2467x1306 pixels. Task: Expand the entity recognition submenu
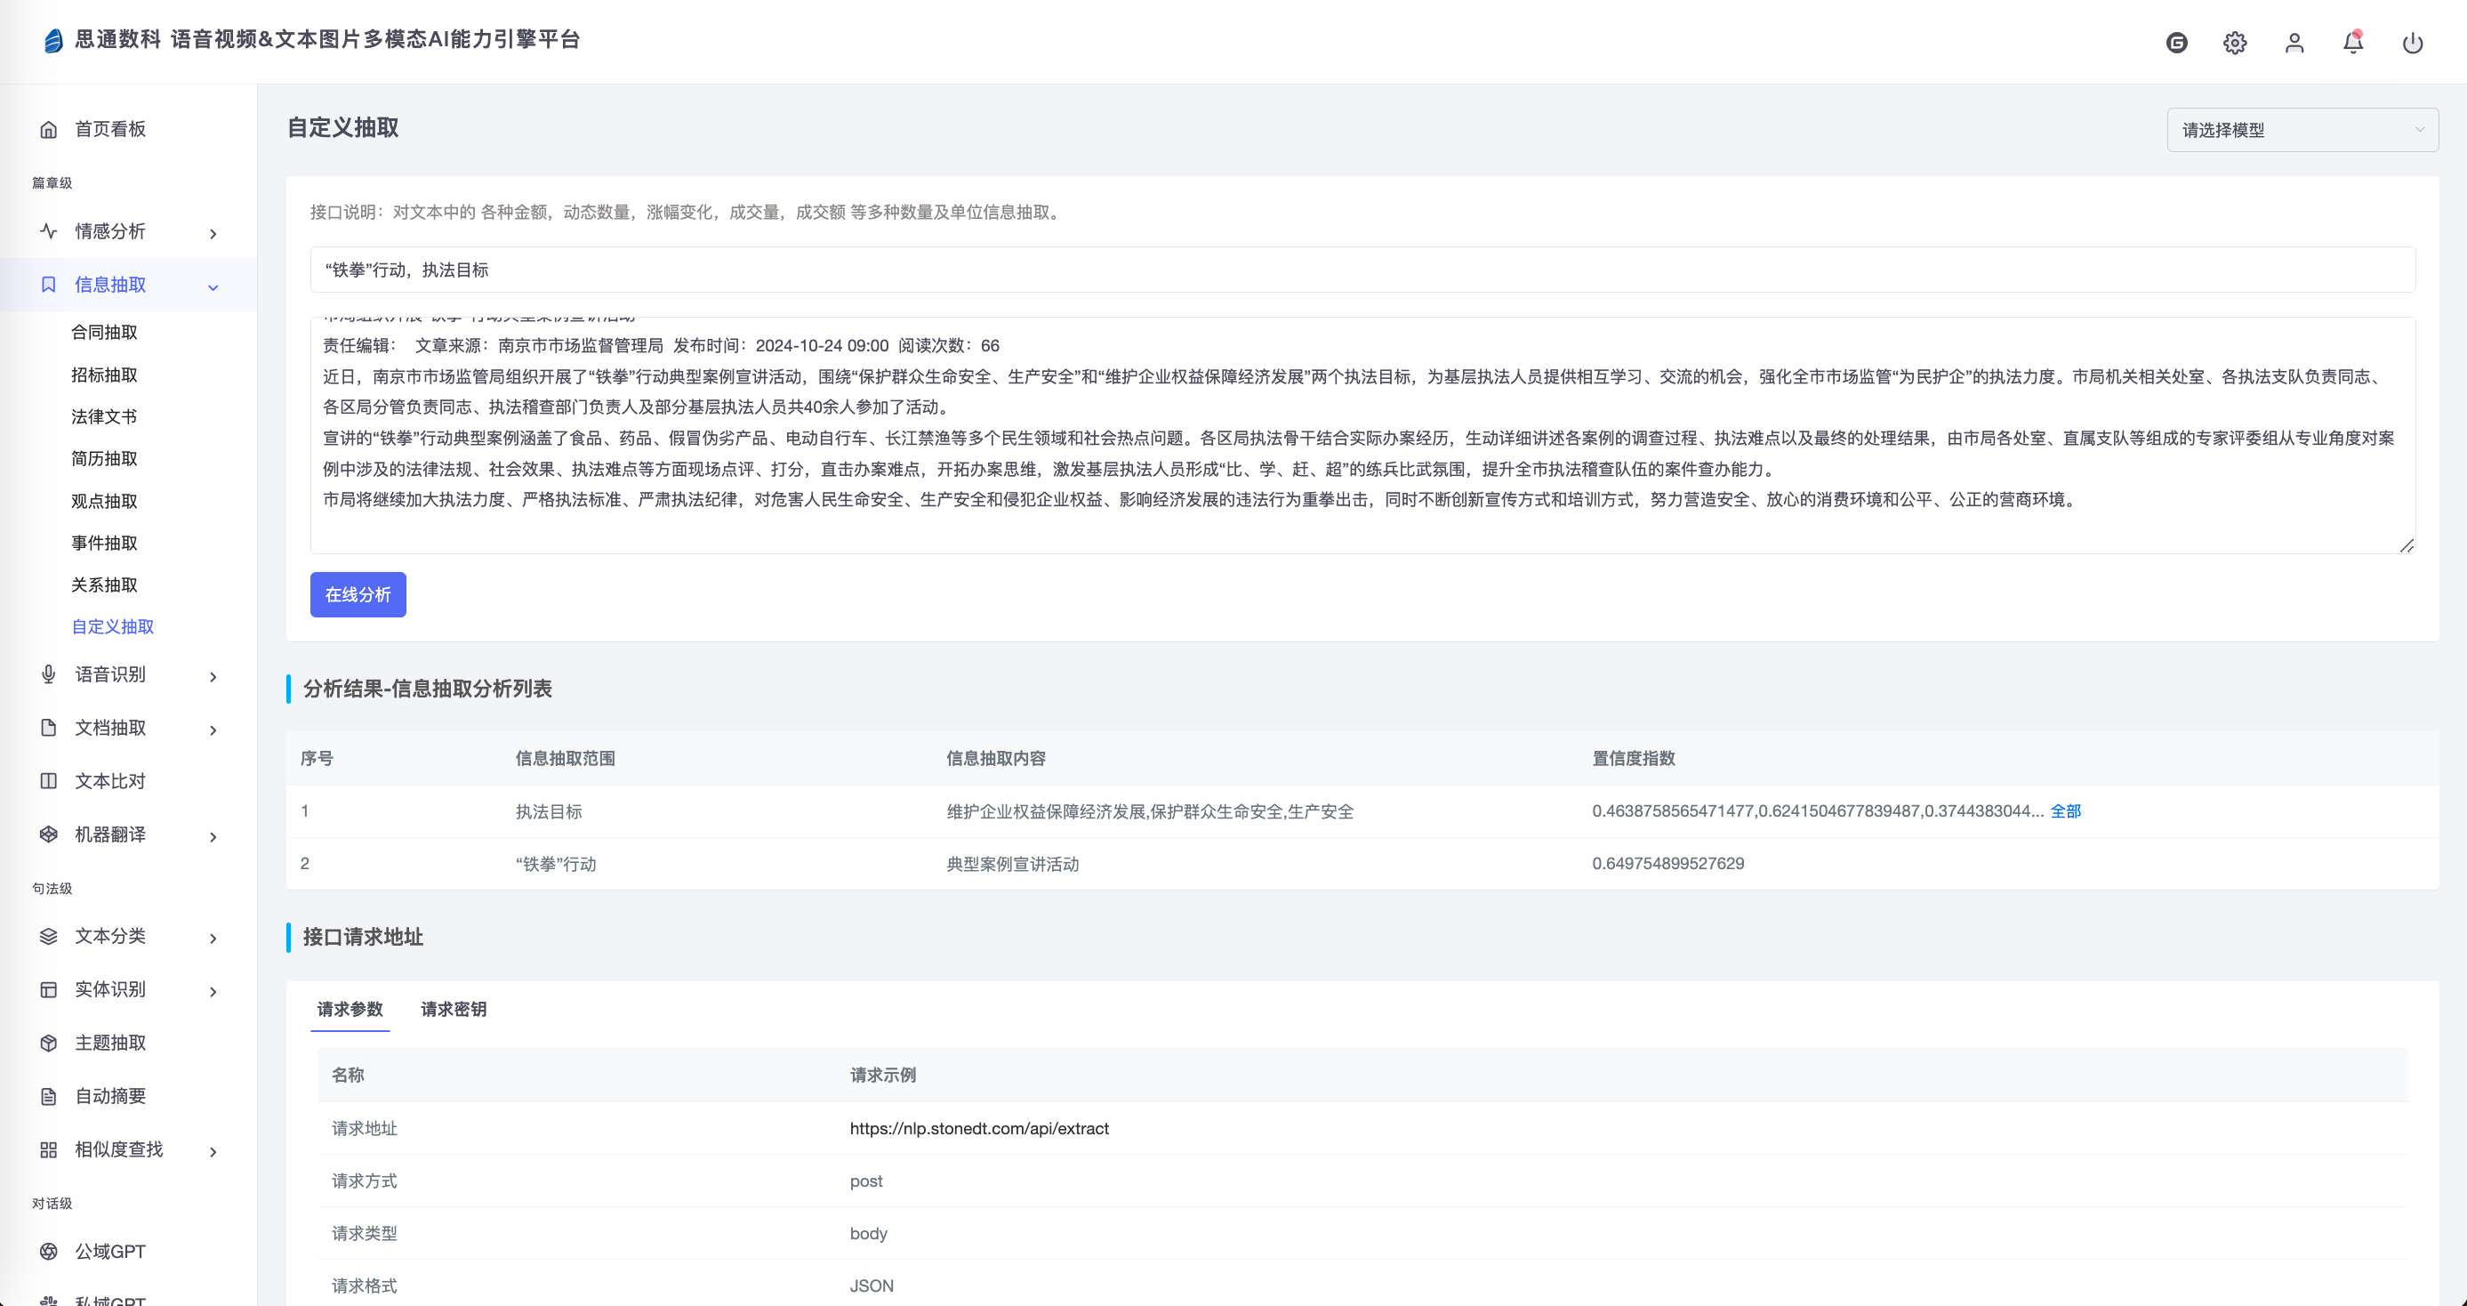pyautogui.click(x=213, y=992)
